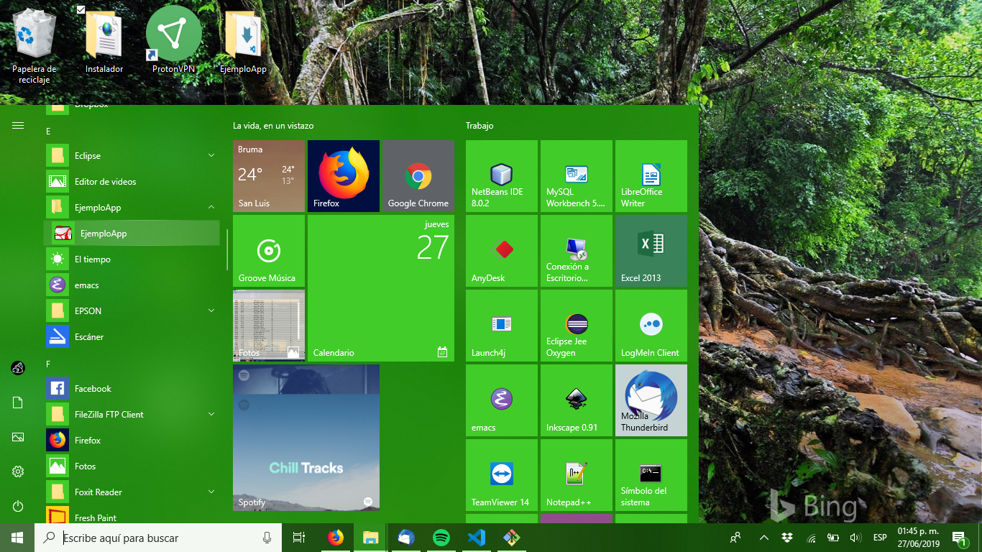Open Fotos in the app list
This screenshot has width=982, height=552.
pyautogui.click(x=133, y=466)
